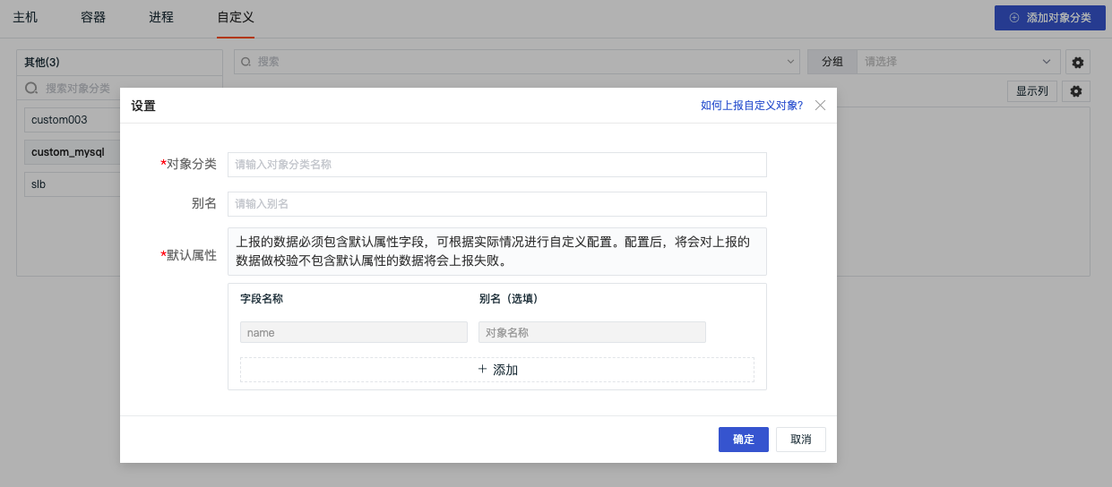The image size is (1112, 487).
Task: Click the 取消 button
Action: 801,440
